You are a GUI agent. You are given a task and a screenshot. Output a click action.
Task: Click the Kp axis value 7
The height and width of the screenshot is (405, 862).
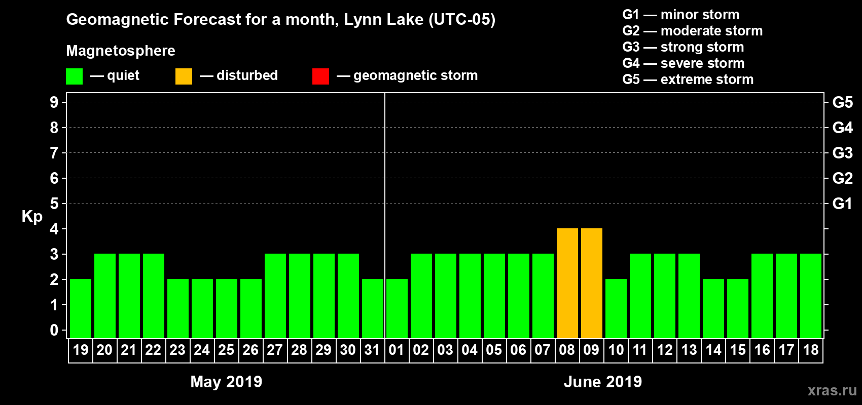(x=54, y=153)
